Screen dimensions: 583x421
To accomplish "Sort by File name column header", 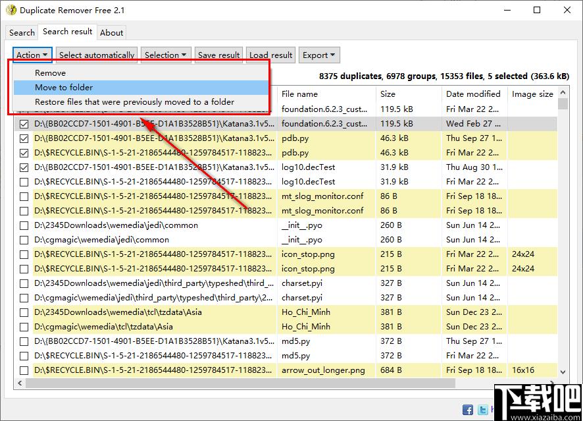I will (x=326, y=94).
